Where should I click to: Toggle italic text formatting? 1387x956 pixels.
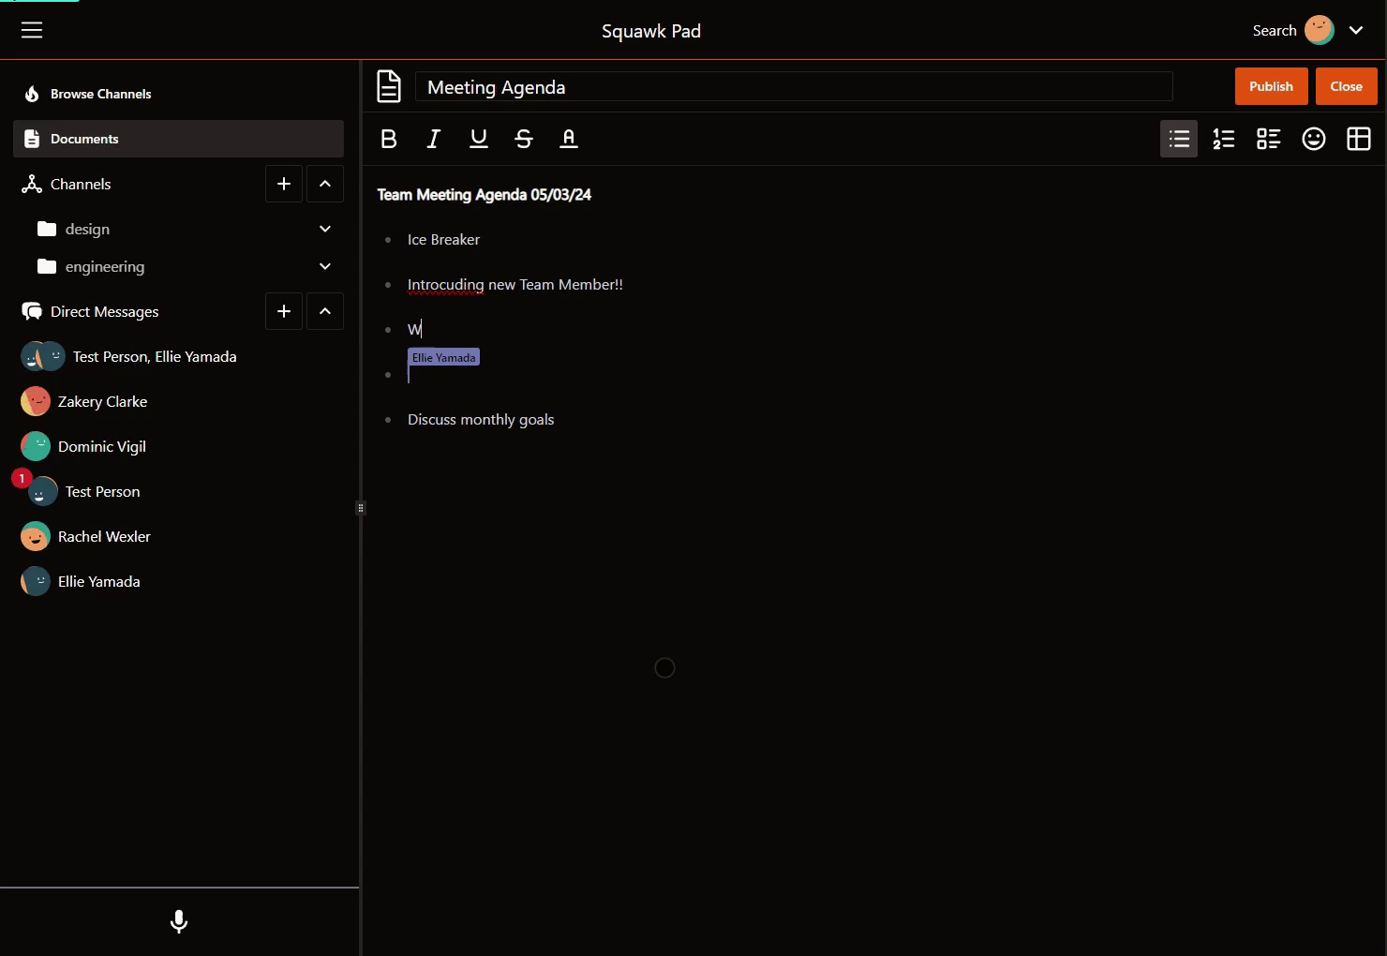(433, 139)
